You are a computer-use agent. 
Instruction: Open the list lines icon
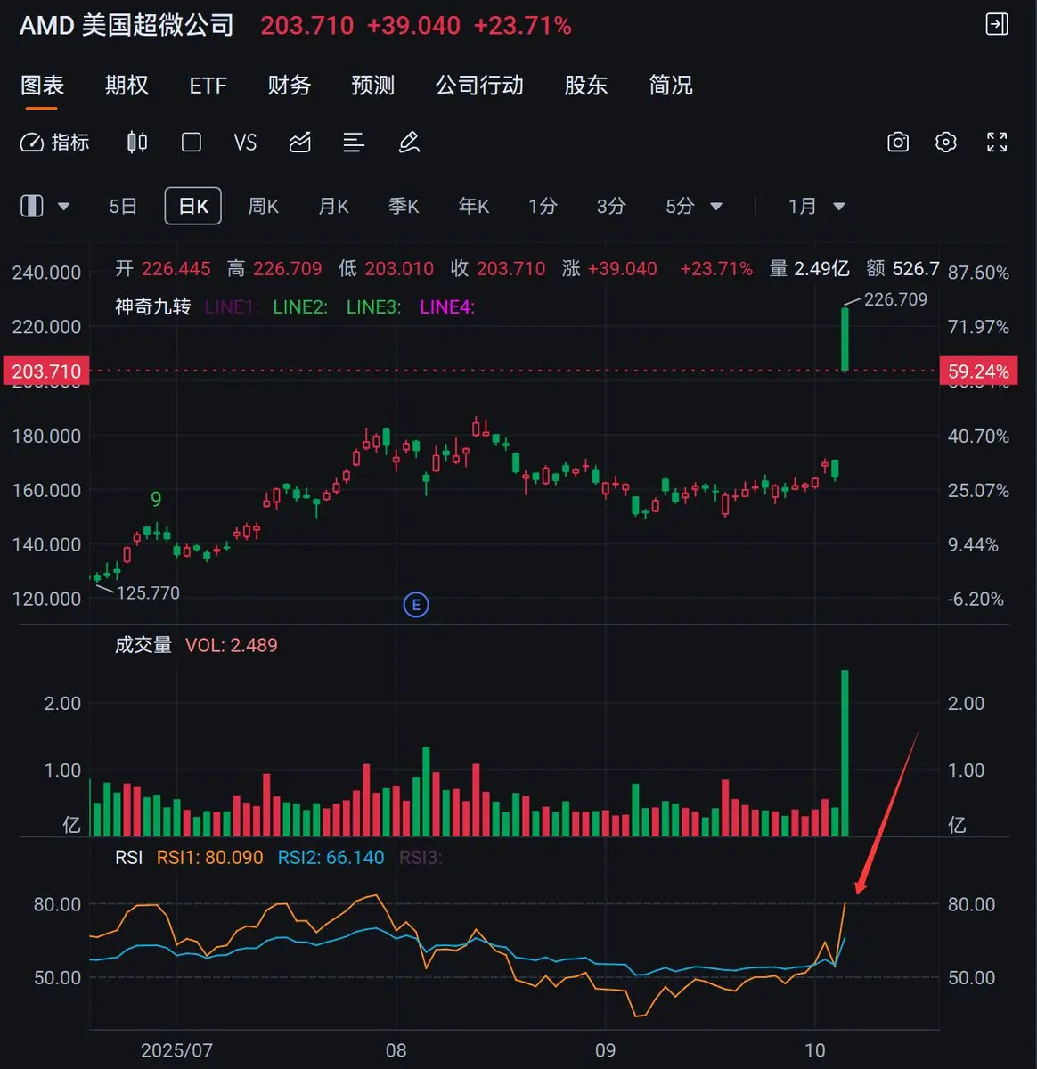coord(354,143)
